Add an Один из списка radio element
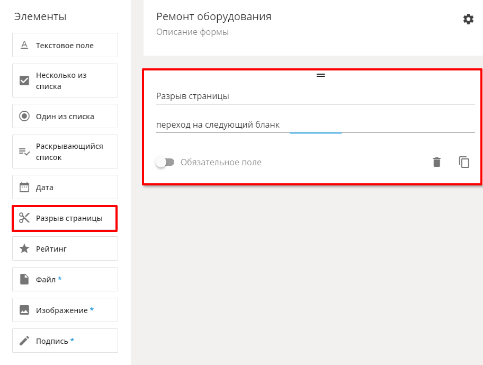Screen dimensions: 483x365 (65, 116)
